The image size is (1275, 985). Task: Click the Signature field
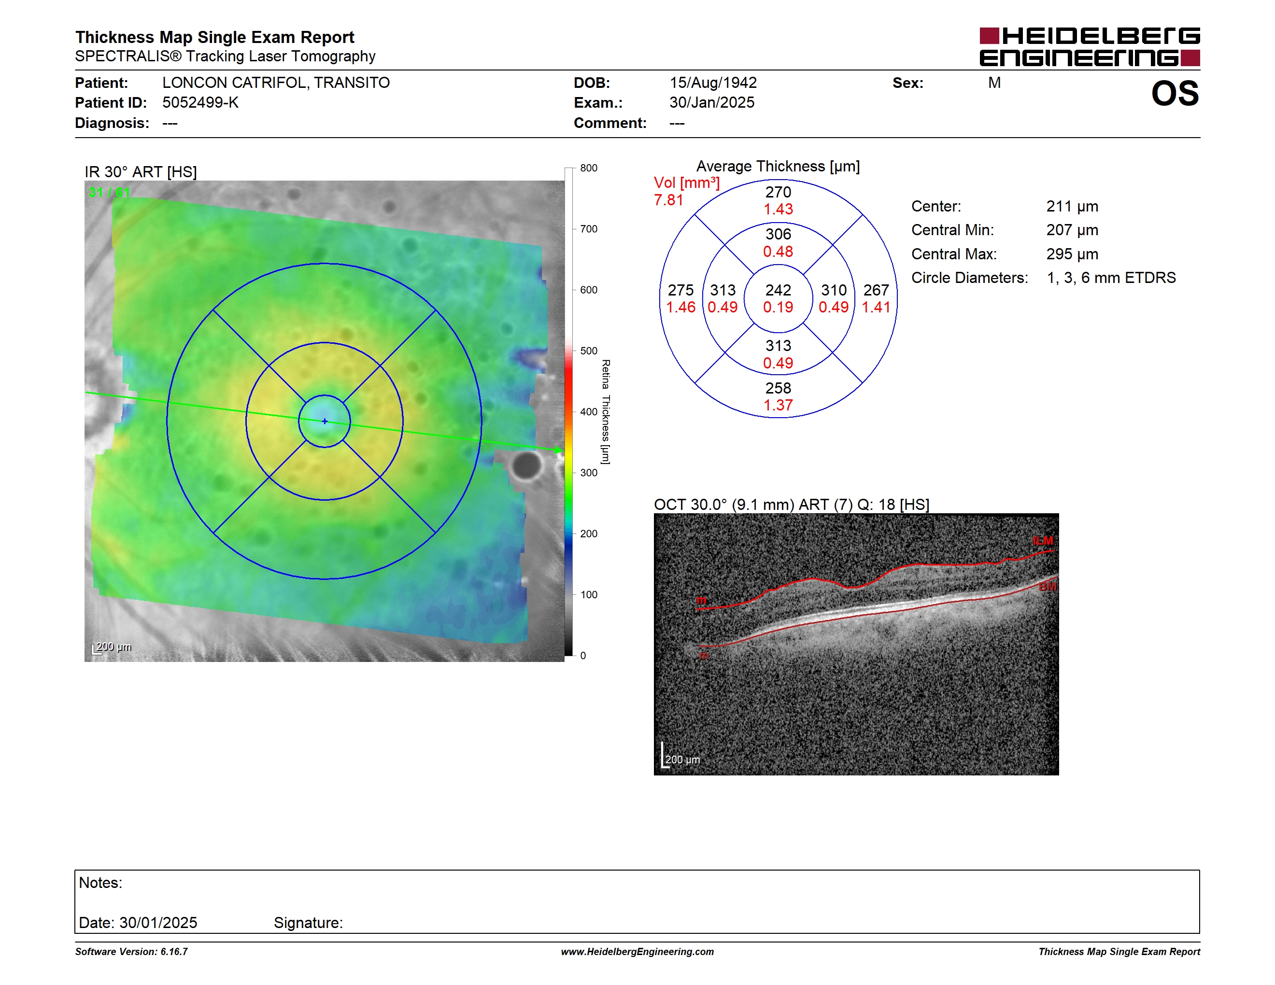(x=308, y=923)
